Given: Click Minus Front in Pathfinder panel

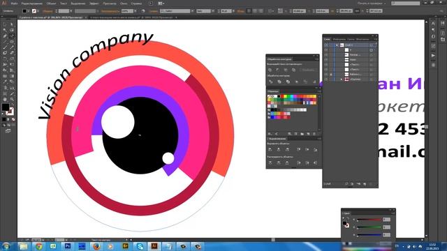Looking at the screenshot, I should coord(277,70).
